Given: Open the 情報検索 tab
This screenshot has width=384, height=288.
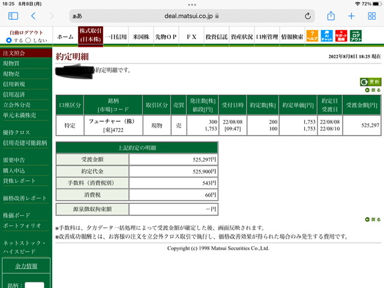Looking at the screenshot, I should (x=292, y=37).
